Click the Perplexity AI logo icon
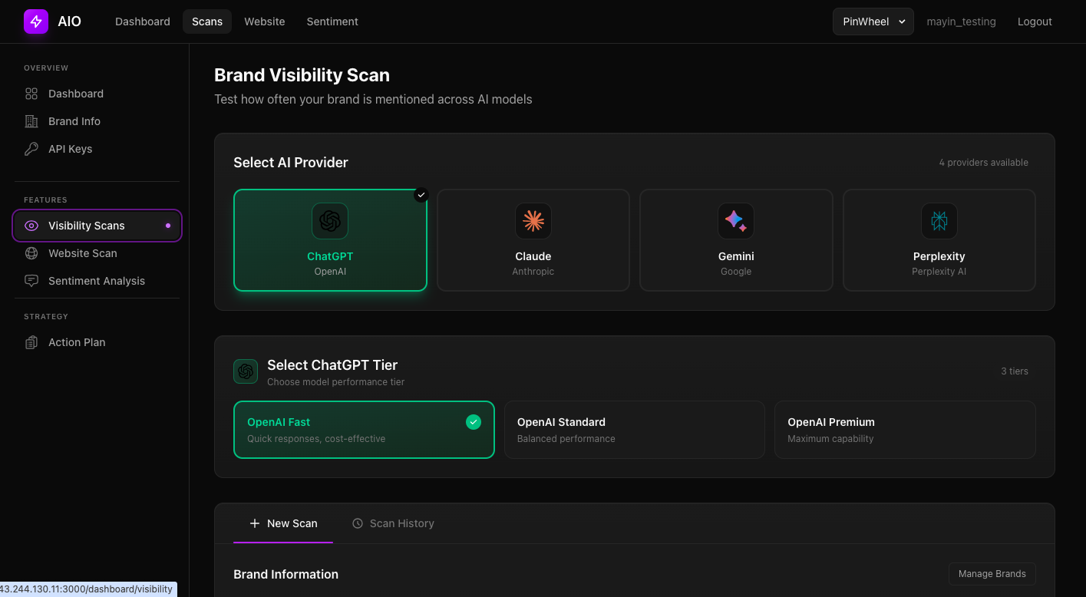Screen dimensions: 1086x597 [x=939, y=220]
